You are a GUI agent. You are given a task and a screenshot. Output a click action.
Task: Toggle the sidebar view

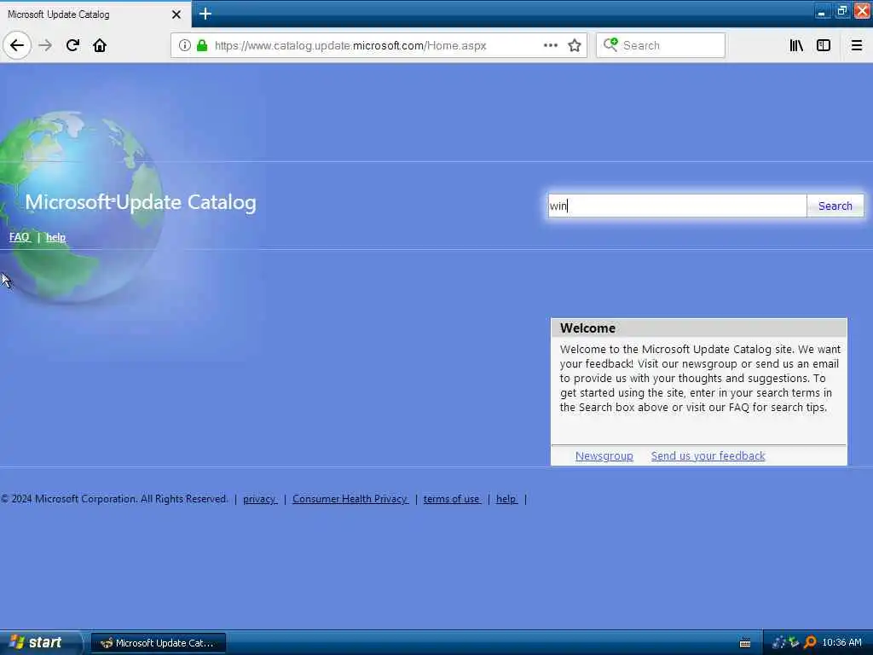(824, 45)
